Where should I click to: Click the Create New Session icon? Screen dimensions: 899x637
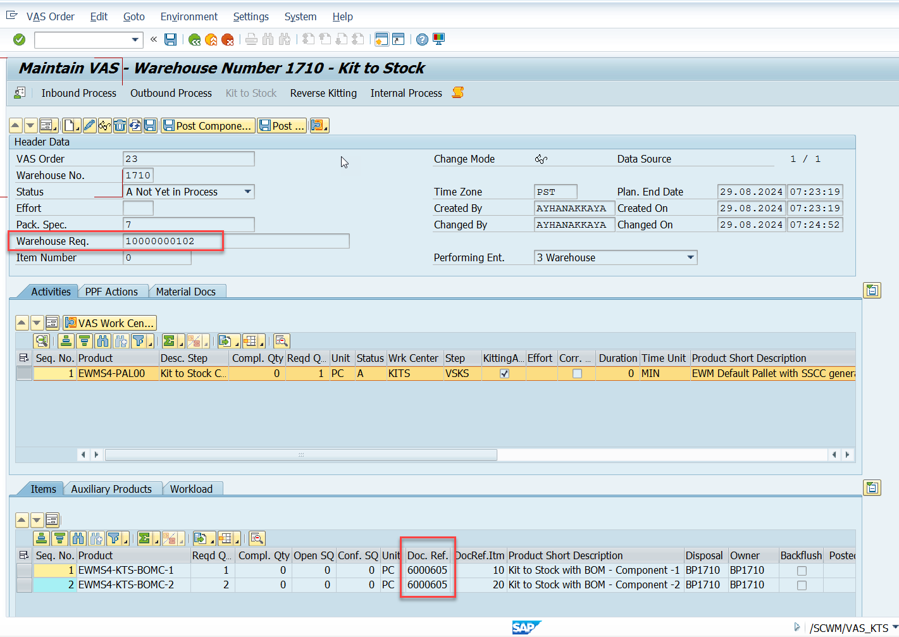point(381,39)
